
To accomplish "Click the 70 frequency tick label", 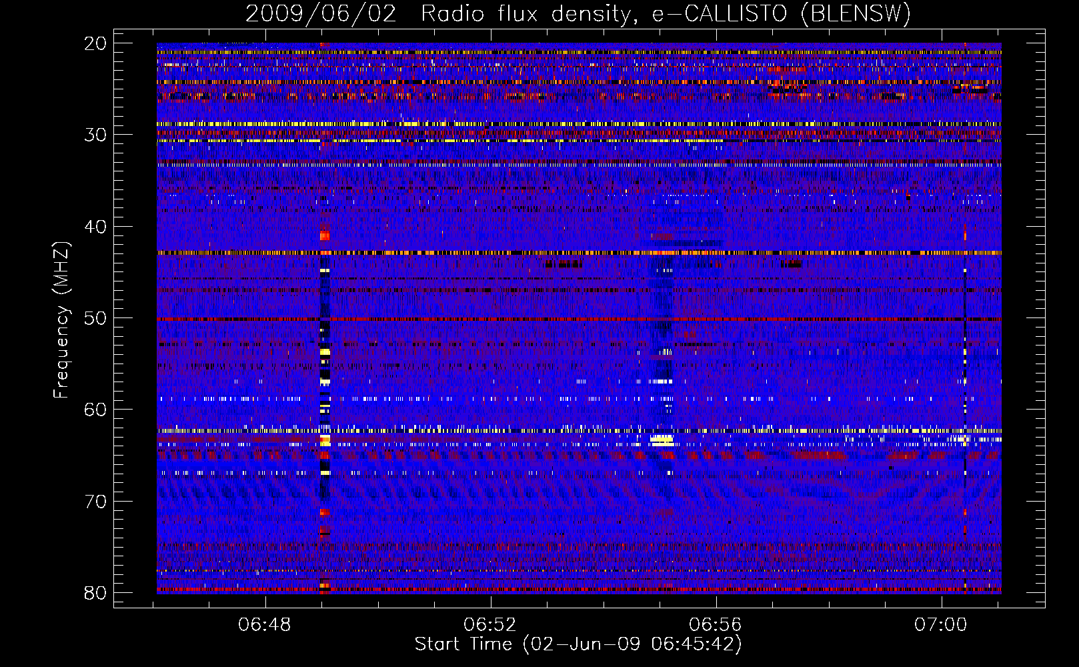I will tap(96, 502).
